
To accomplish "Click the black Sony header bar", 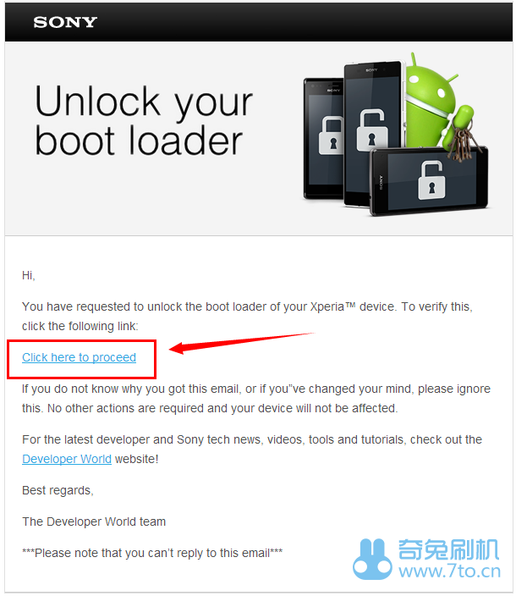I will tap(259, 22).
